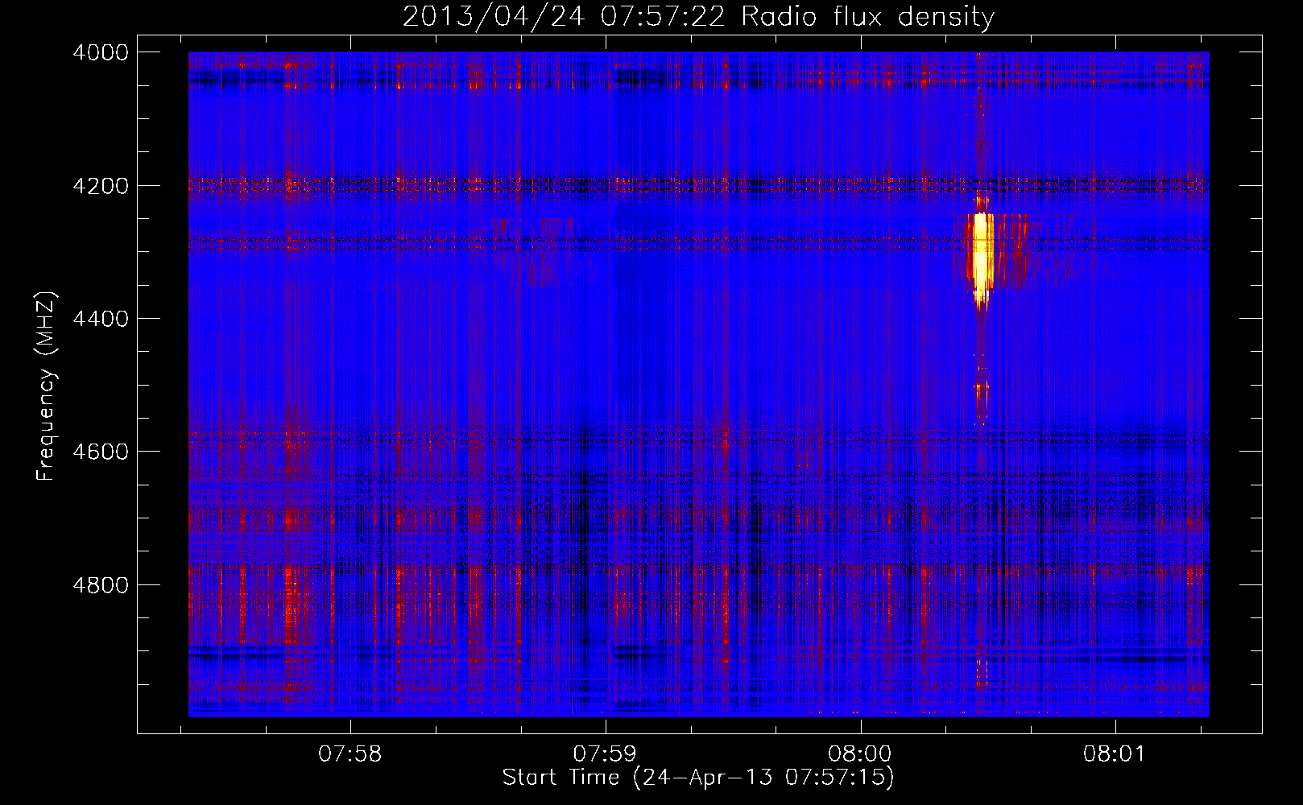
Task: Click the 07:58 time axis label
Action: click(x=350, y=754)
